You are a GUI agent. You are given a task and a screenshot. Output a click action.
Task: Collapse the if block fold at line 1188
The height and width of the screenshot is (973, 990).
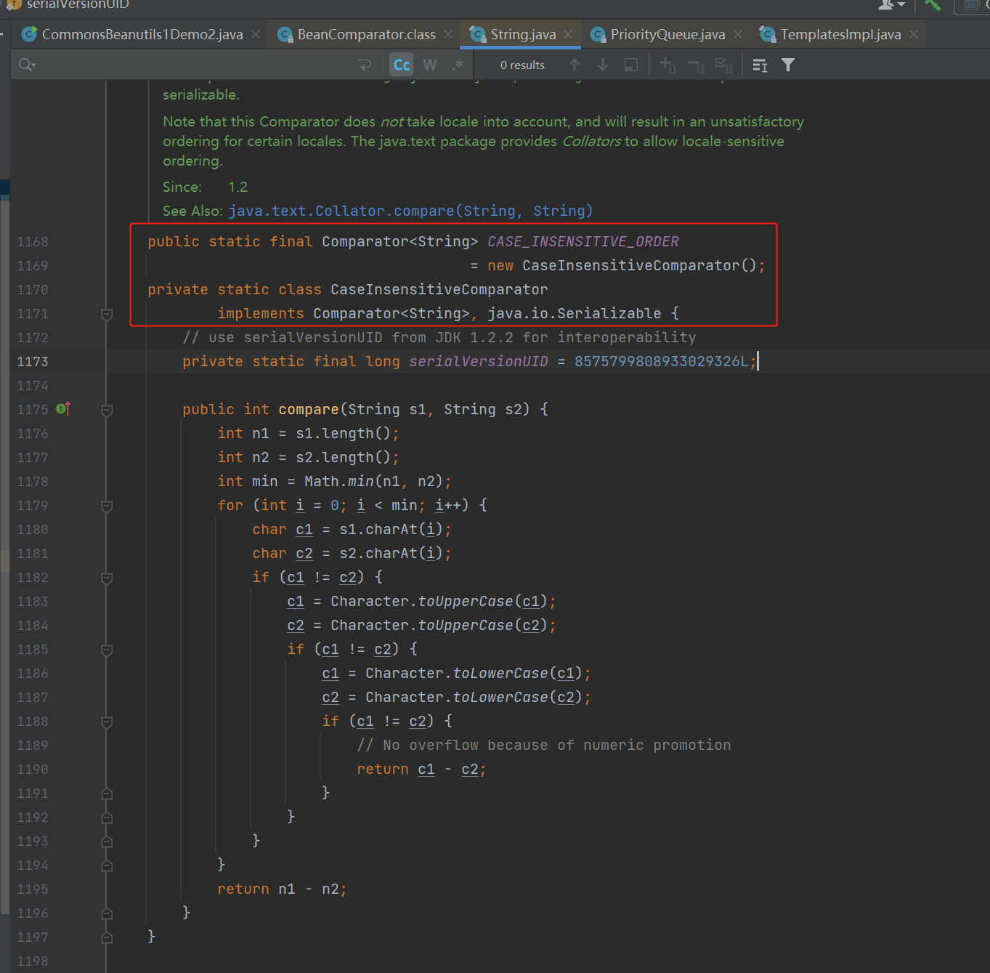tap(107, 722)
